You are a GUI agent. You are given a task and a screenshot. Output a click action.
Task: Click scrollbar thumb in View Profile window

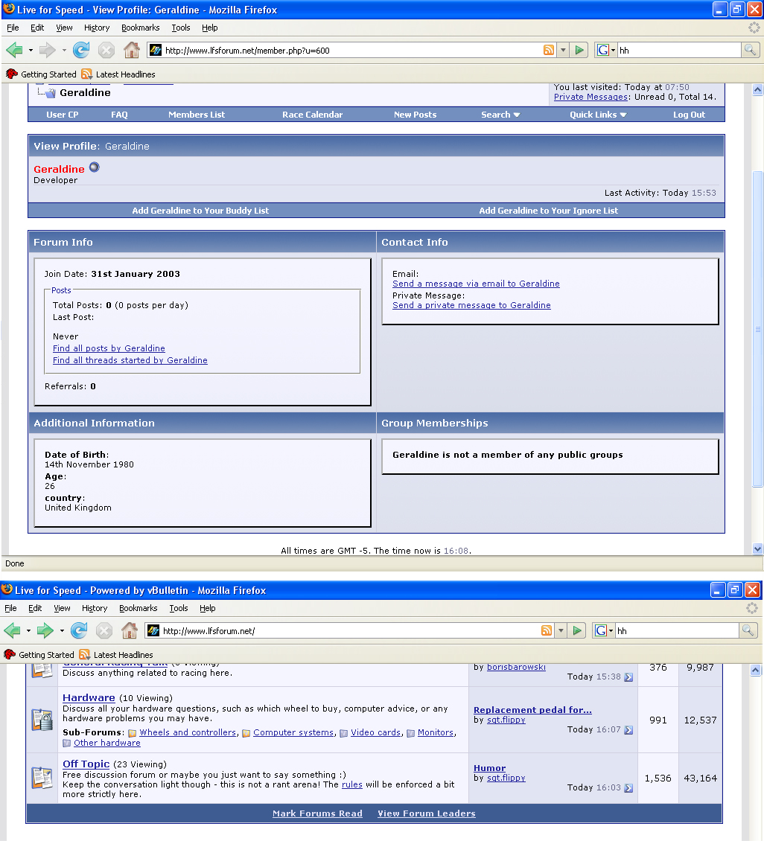click(x=757, y=329)
